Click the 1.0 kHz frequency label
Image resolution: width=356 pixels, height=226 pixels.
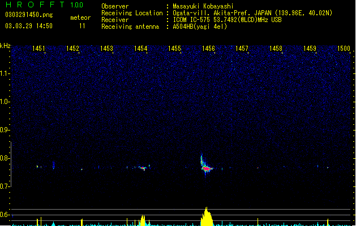coord(5,102)
